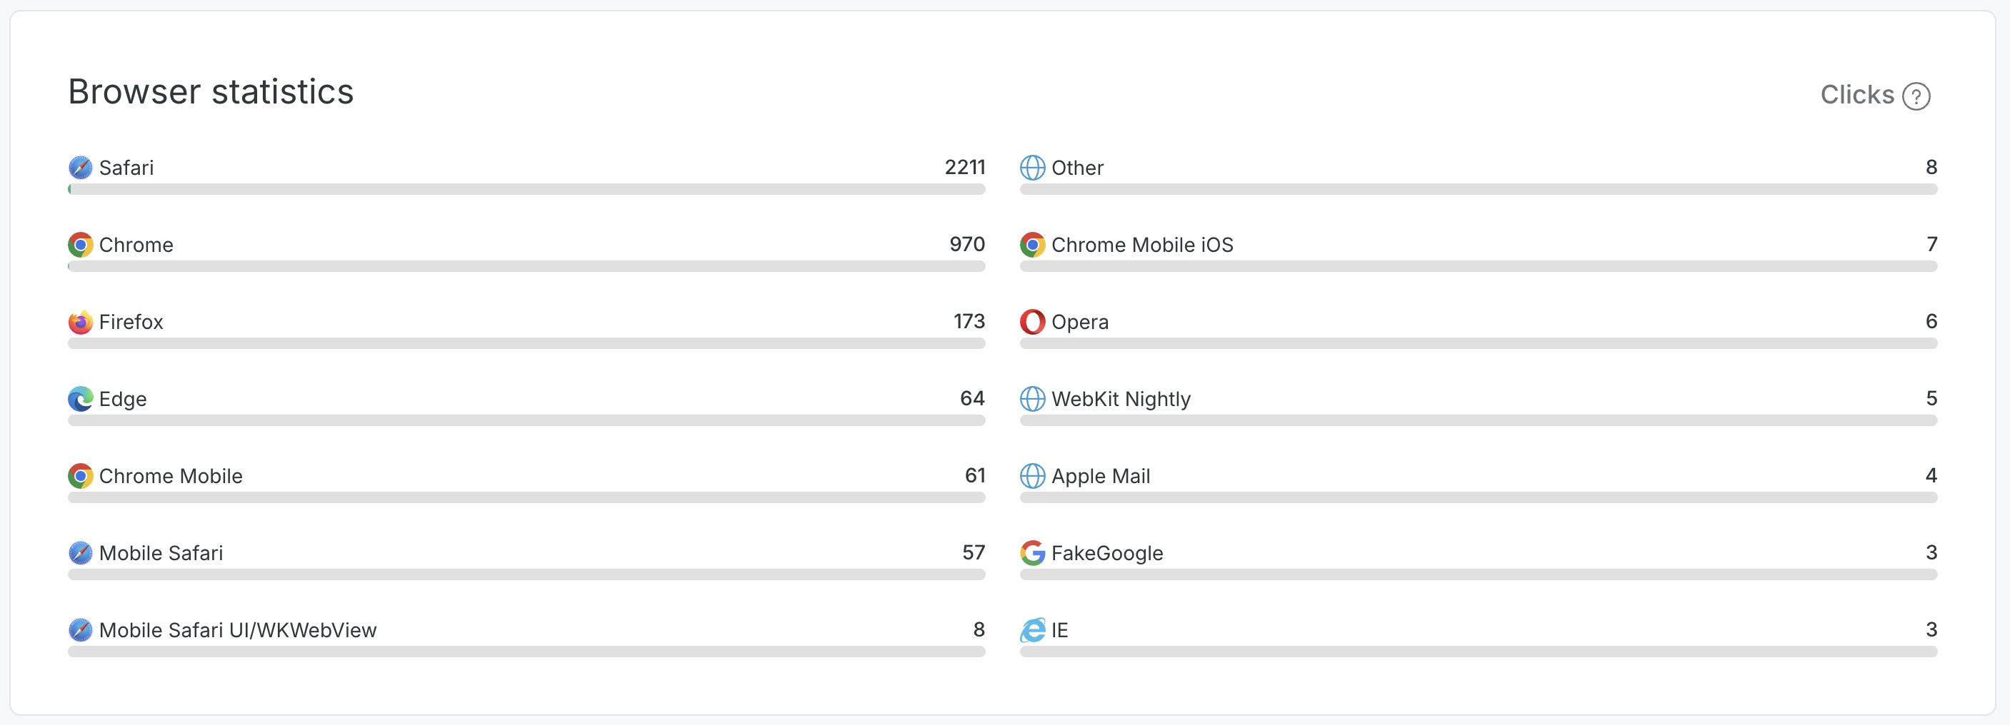Click the WebKit Nightly globe icon
The image size is (2010, 725).
click(1032, 399)
